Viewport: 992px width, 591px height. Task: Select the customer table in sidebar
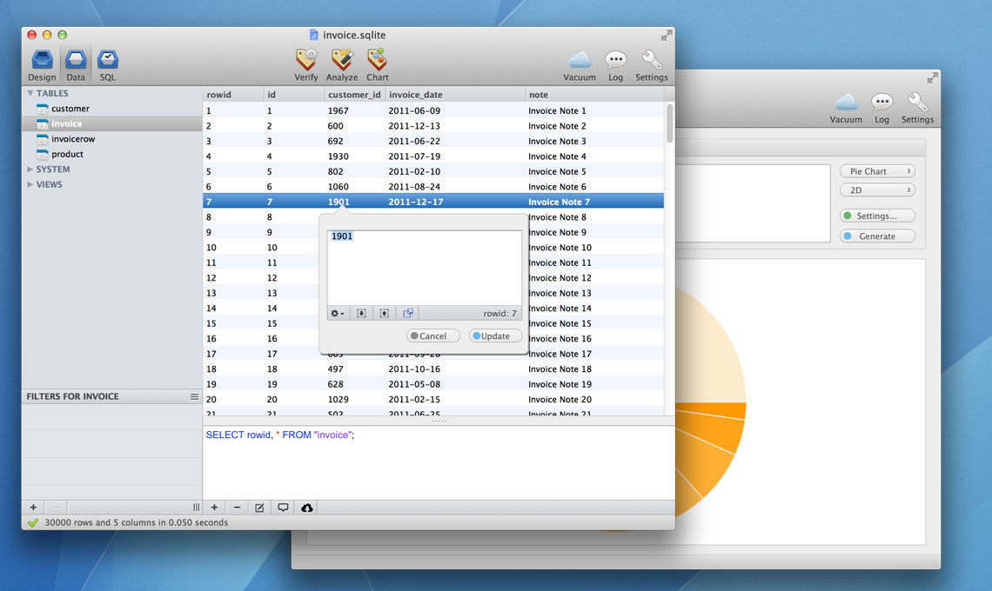point(70,109)
